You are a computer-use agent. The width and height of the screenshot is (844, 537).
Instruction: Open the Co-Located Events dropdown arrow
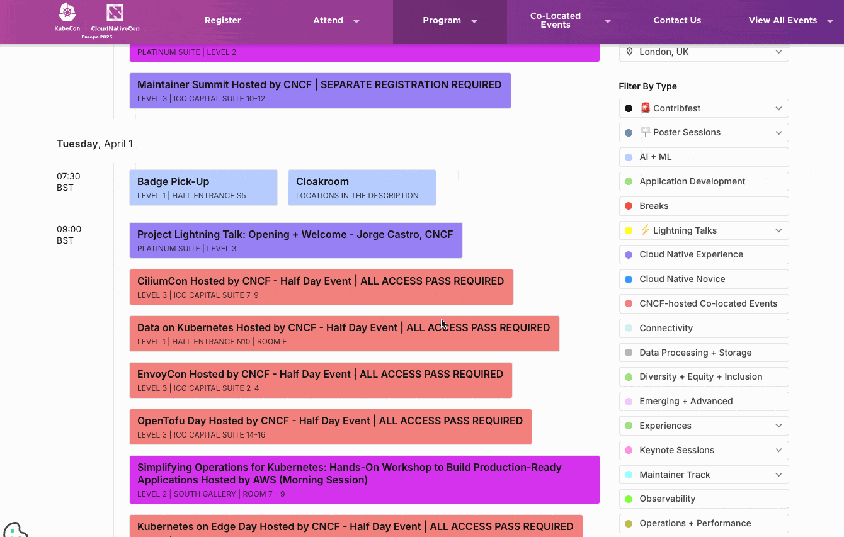(608, 21)
